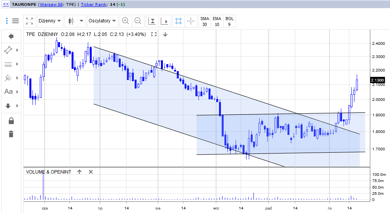Toggle the EMA 10 indicator
The width and height of the screenshot is (390, 213).
(x=217, y=21)
